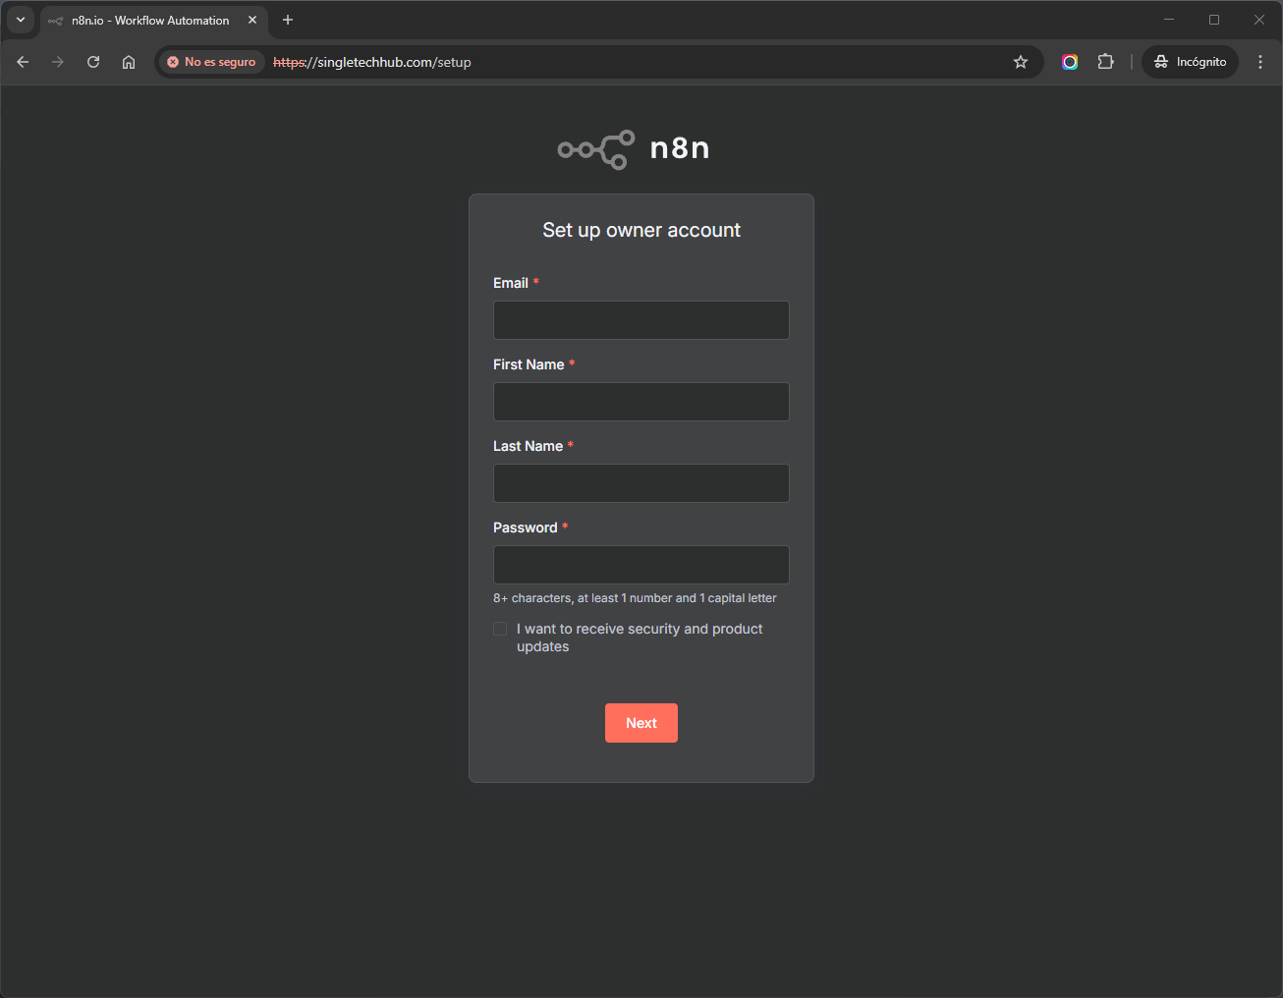
Task: Open the colorful circle extension icon
Action: click(1070, 62)
